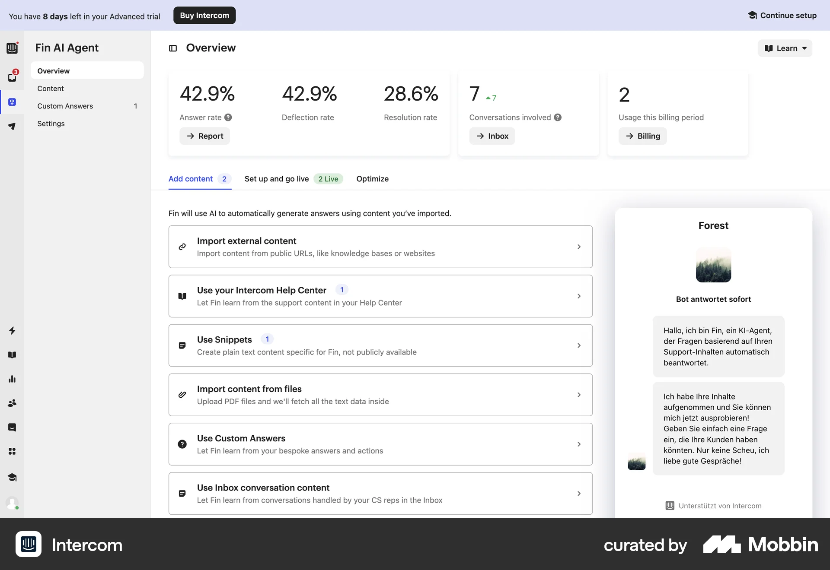Open the Contacts people icon
This screenshot has height=570, width=830.
[x=12, y=403]
